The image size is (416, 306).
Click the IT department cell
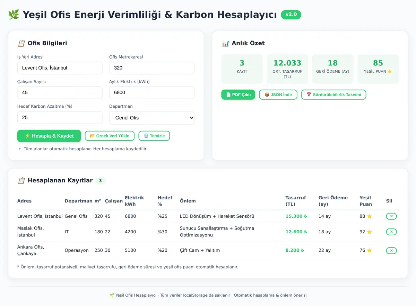67,232
